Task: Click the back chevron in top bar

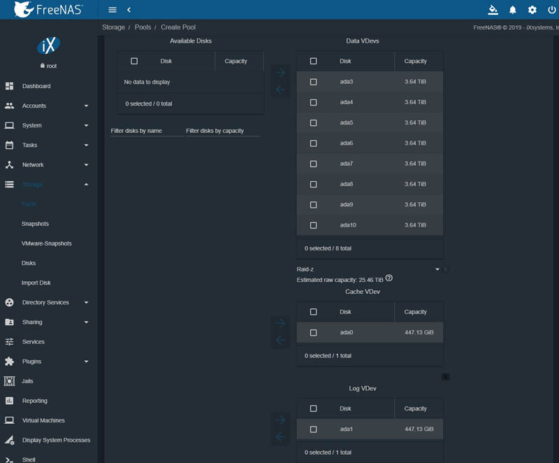Action: click(129, 10)
